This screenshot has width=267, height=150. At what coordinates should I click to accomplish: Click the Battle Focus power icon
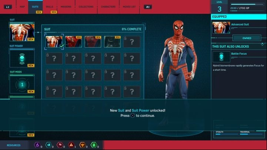point(221,57)
